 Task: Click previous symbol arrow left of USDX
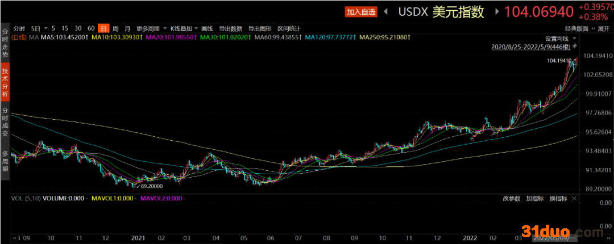pos(386,11)
